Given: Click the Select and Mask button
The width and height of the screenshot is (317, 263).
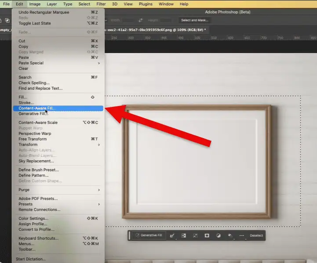Looking at the screenshot, I should tap(195, 20).
